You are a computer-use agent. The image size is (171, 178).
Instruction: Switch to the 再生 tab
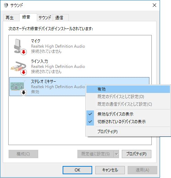coord(10,18)
